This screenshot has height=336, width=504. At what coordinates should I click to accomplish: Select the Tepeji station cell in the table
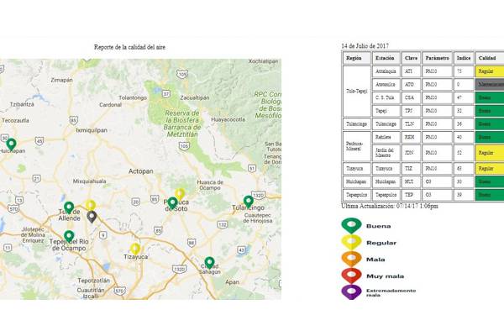pos(386,111)
